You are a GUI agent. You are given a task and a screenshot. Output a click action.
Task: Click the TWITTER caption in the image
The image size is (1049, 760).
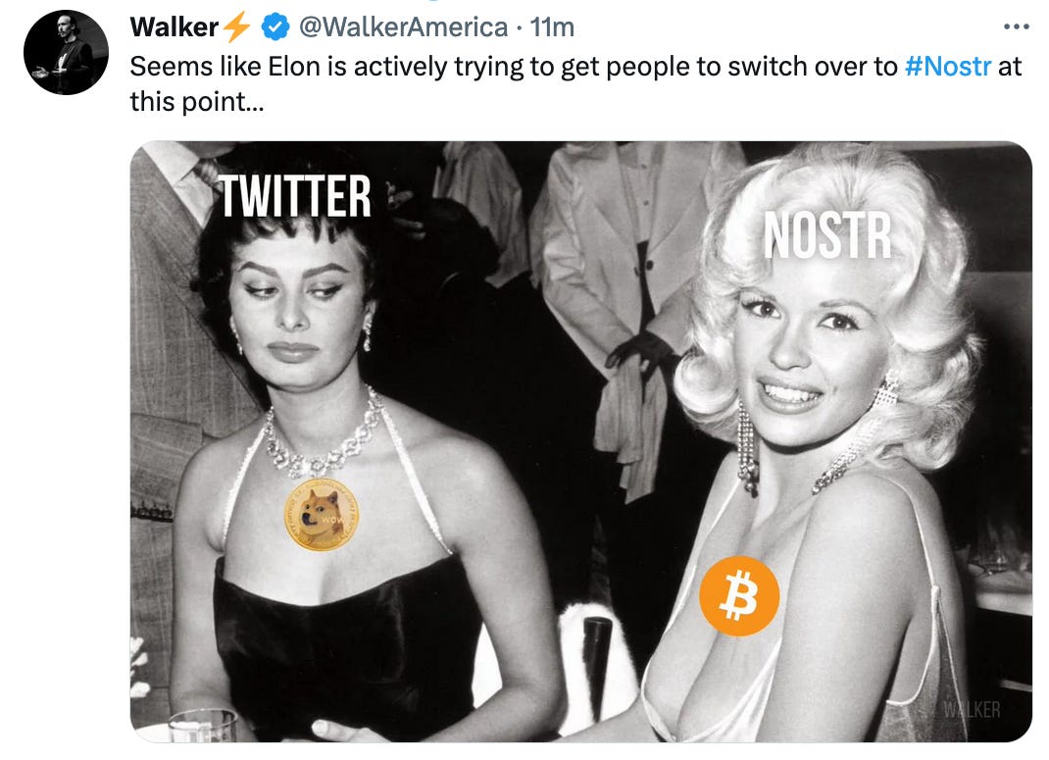[296, 196]
